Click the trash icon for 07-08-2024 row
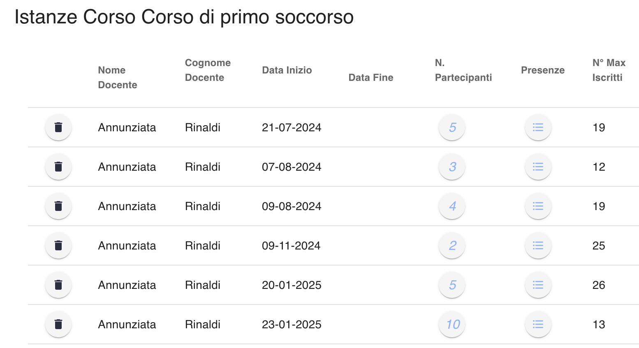 coord(58,167)
